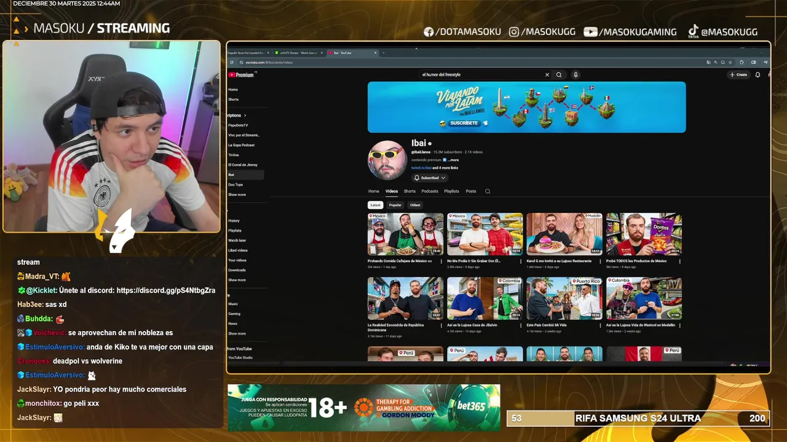Open Ibai's round channel avatar

(x=387, y=160)
